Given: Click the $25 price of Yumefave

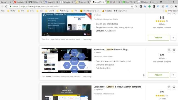Looking at the screenshot, I should click(162, 55).
